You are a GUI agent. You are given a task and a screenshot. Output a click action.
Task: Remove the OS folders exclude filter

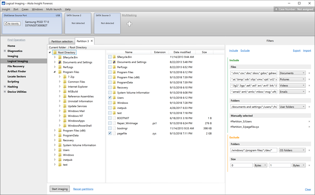click(309, 150)
